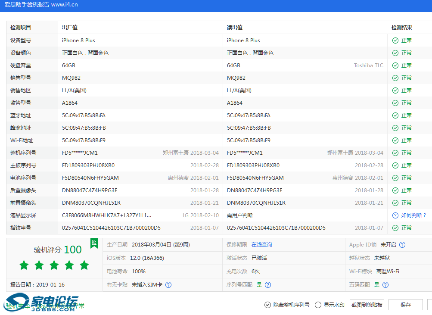Select factory mainboard serial FD1809303PHJ08XB0
This screenshot has height=315, width=432.
[x=88, y=165]
